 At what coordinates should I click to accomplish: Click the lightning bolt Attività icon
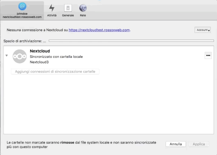coord(52,8)
